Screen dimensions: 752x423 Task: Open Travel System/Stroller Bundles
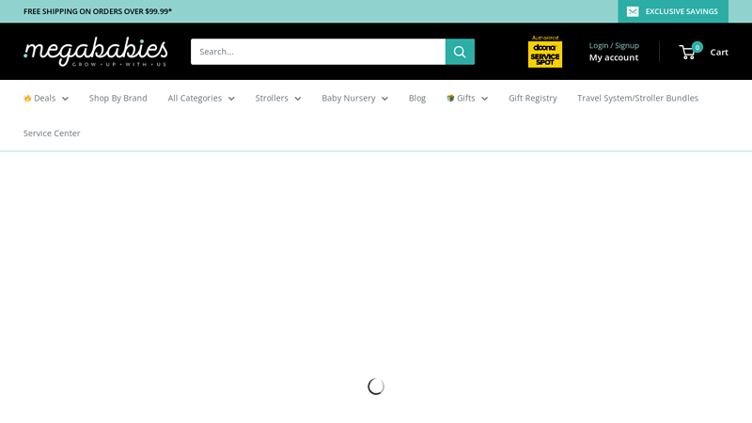coord(637,98)
